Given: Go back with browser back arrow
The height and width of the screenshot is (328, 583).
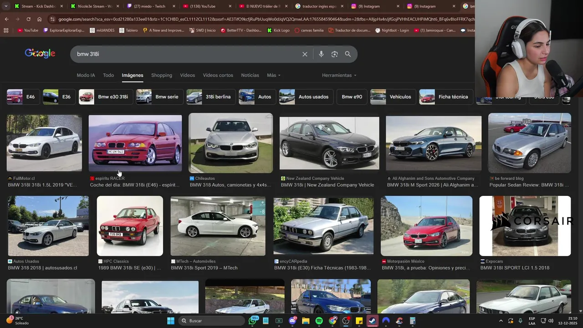Looking at the screenshot, I should pyautogui.click(x=6, y=19).
